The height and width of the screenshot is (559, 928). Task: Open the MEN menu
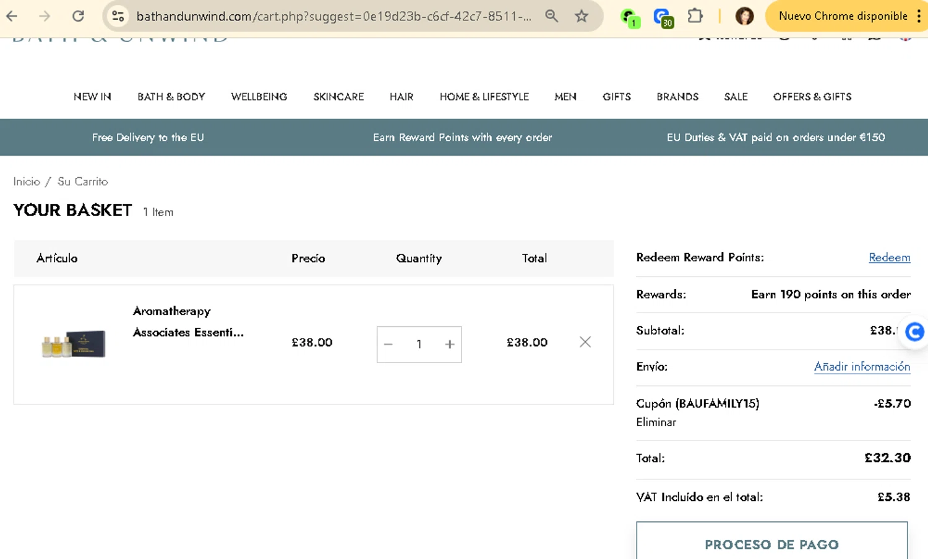(x=565, y=97)
